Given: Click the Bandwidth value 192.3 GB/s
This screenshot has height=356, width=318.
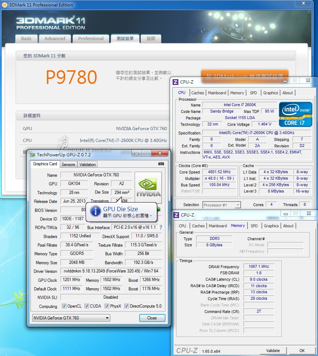Looking at the screenshot, I should coord(143,262).
